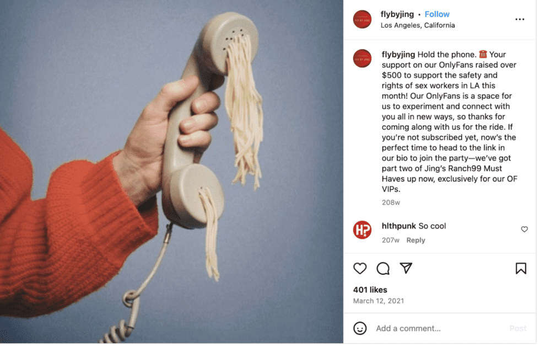Click the phone with noodles photo
The image size is (540, 347).
click(x=172, y=173)
